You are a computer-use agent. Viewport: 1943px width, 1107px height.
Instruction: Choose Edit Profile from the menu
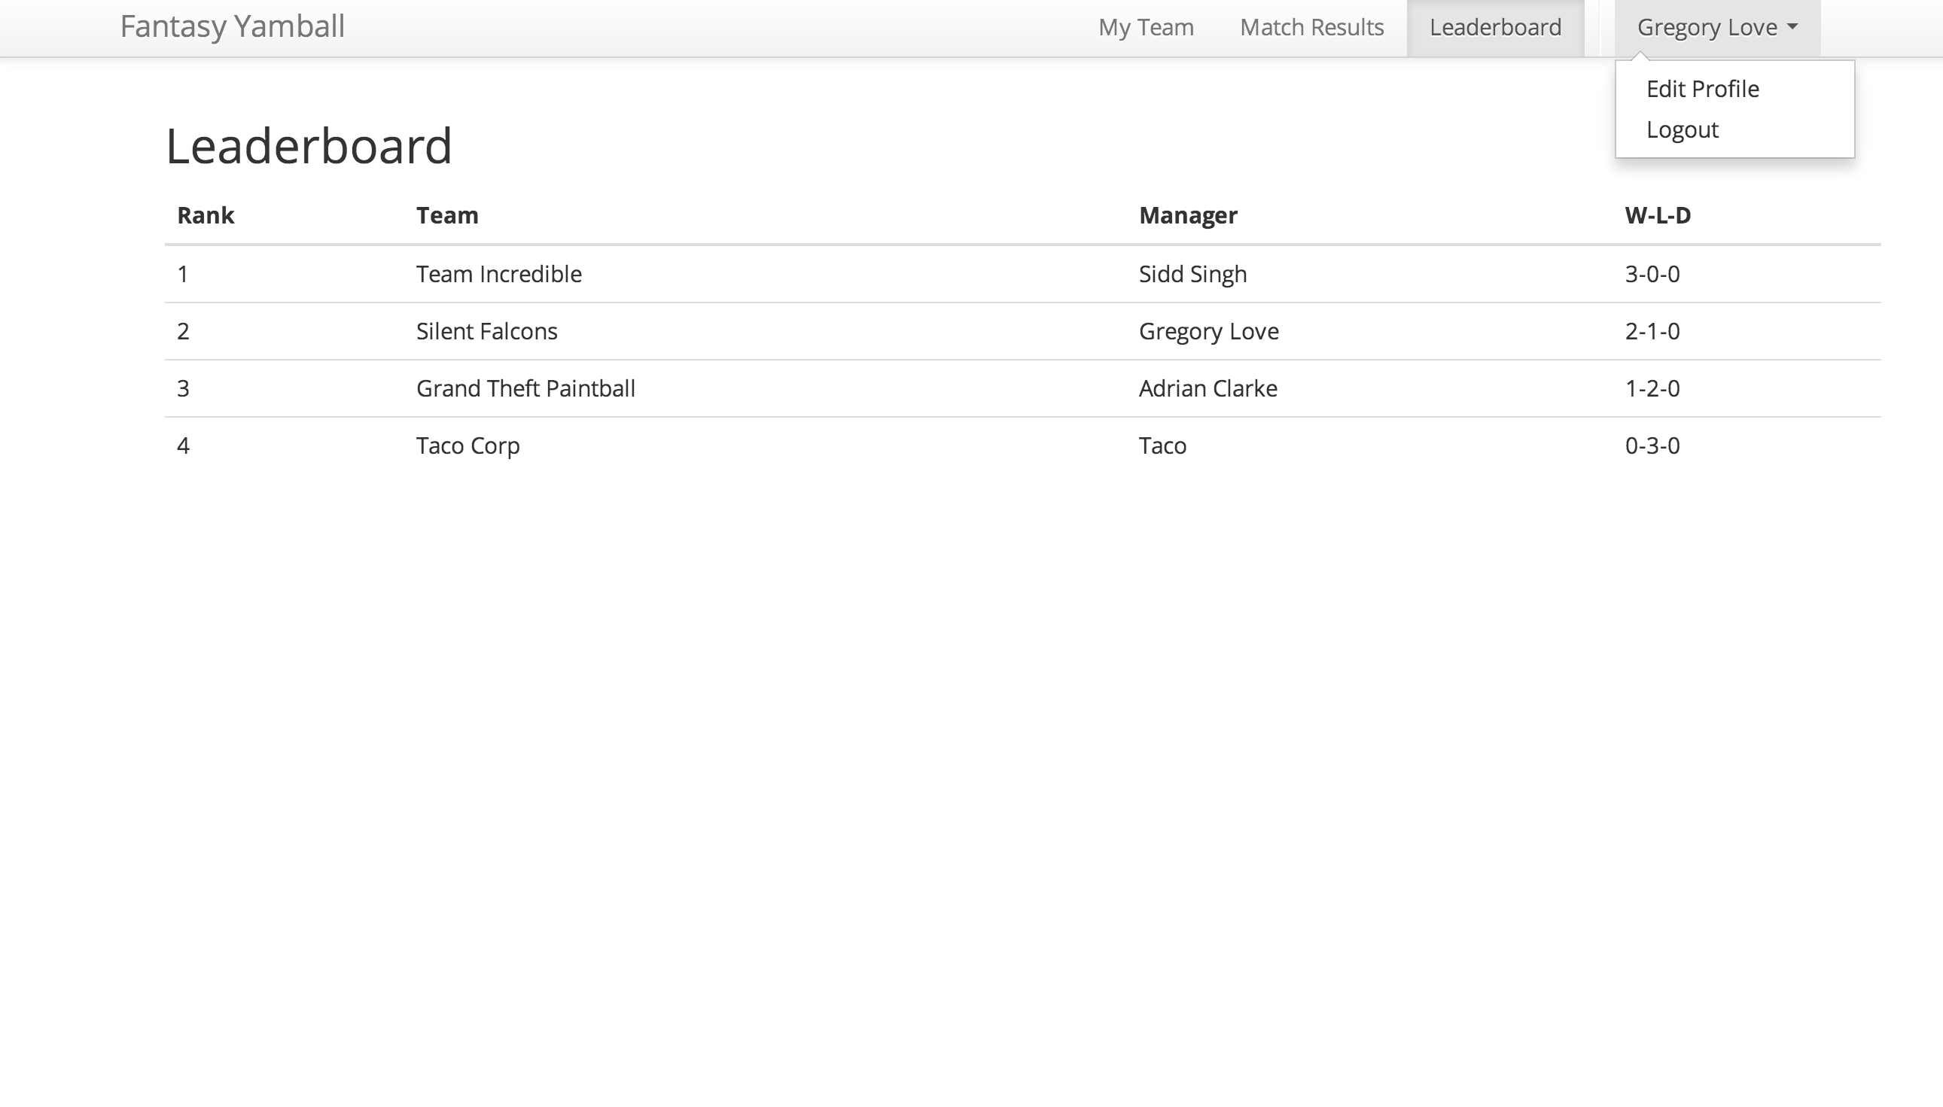(x=1702, y=89)
